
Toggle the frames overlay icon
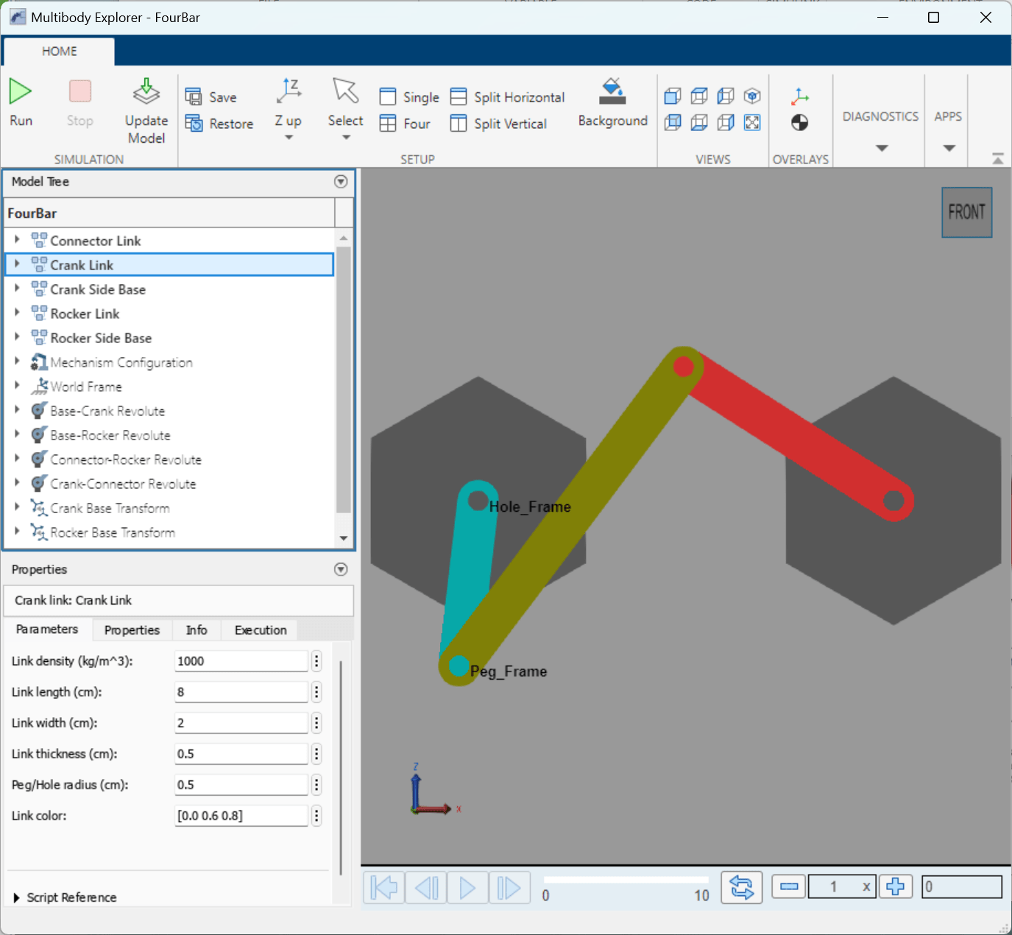(x=800, y=96)
